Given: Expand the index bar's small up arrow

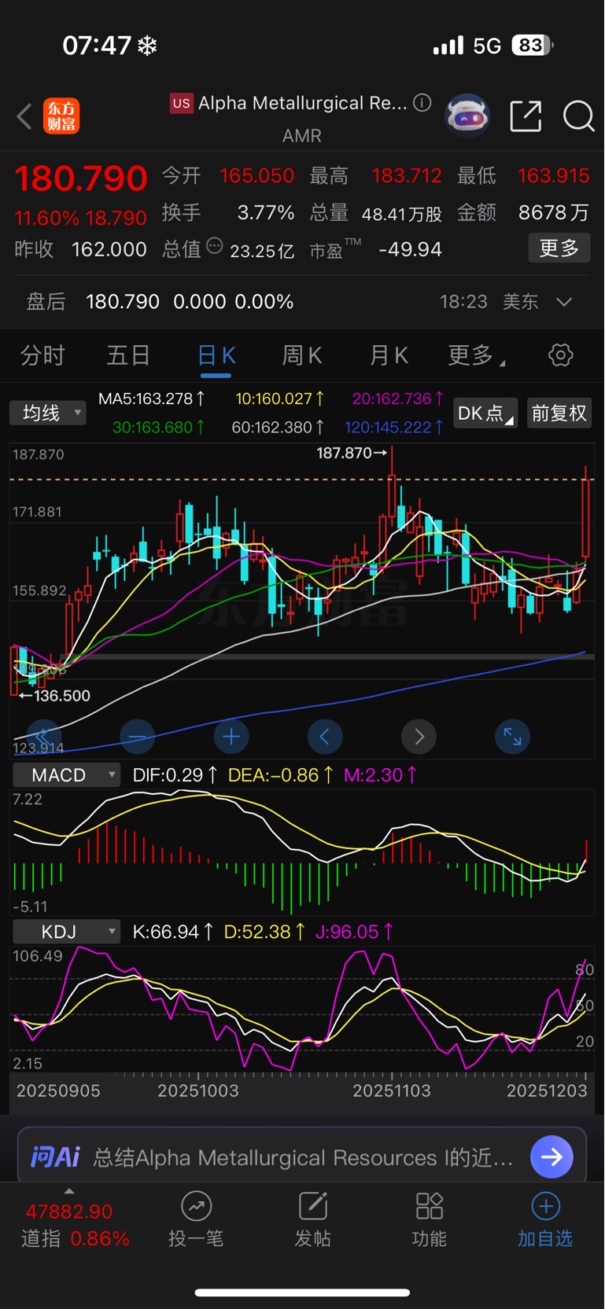Looking at the screenshot, I should [69, 1191].
